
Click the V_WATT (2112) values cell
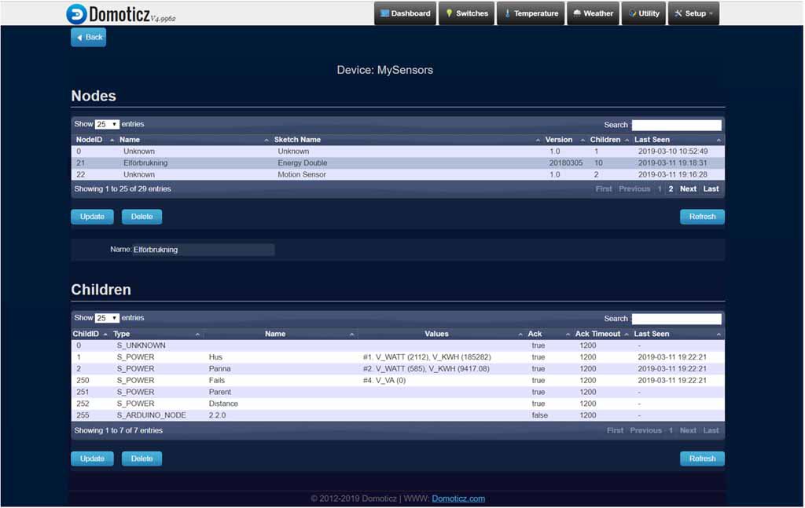pyautogui.click(x=427, y=357)
